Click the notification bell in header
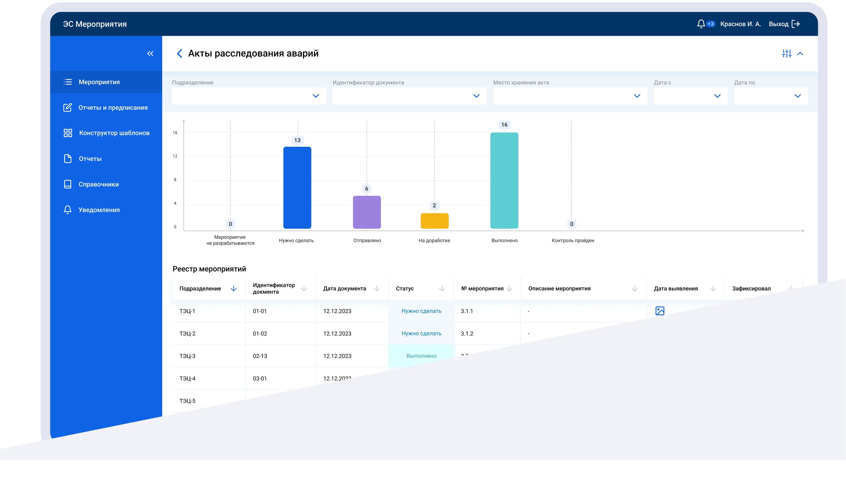Viewport: 846px width, 477px height. tap(701, 24)
